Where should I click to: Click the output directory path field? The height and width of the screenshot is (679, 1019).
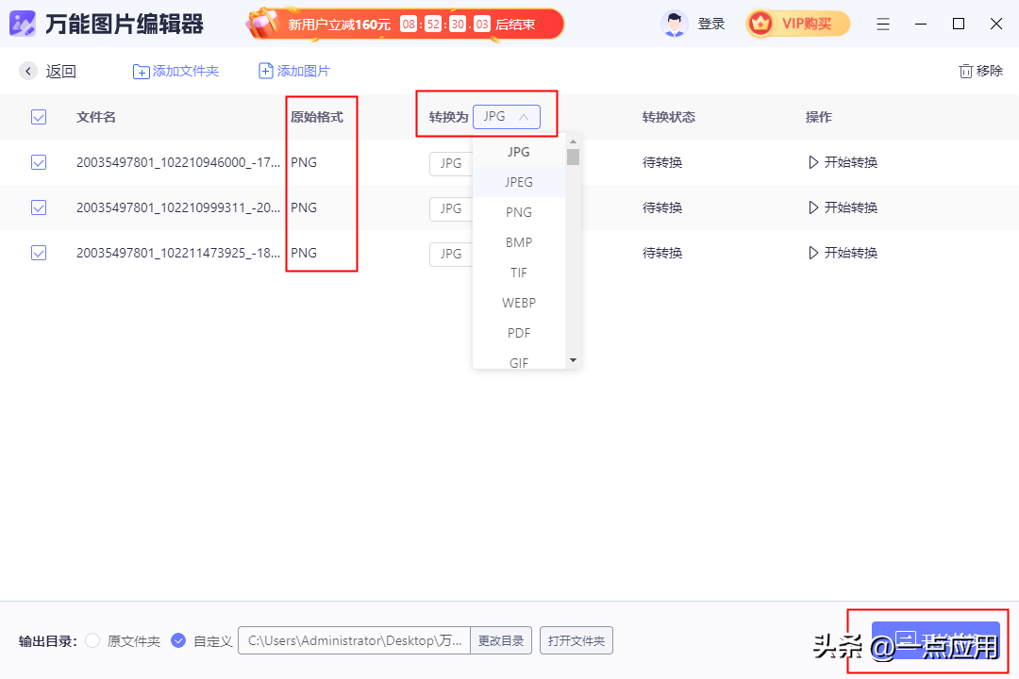(354, 641)
